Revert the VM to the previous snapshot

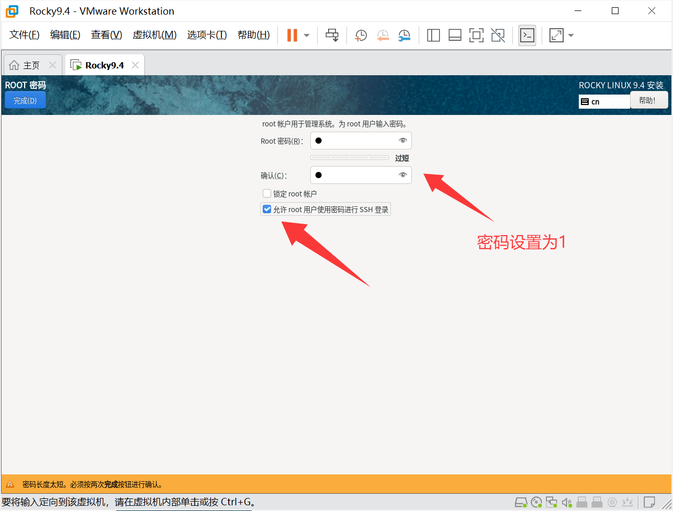tap(383, 36)
